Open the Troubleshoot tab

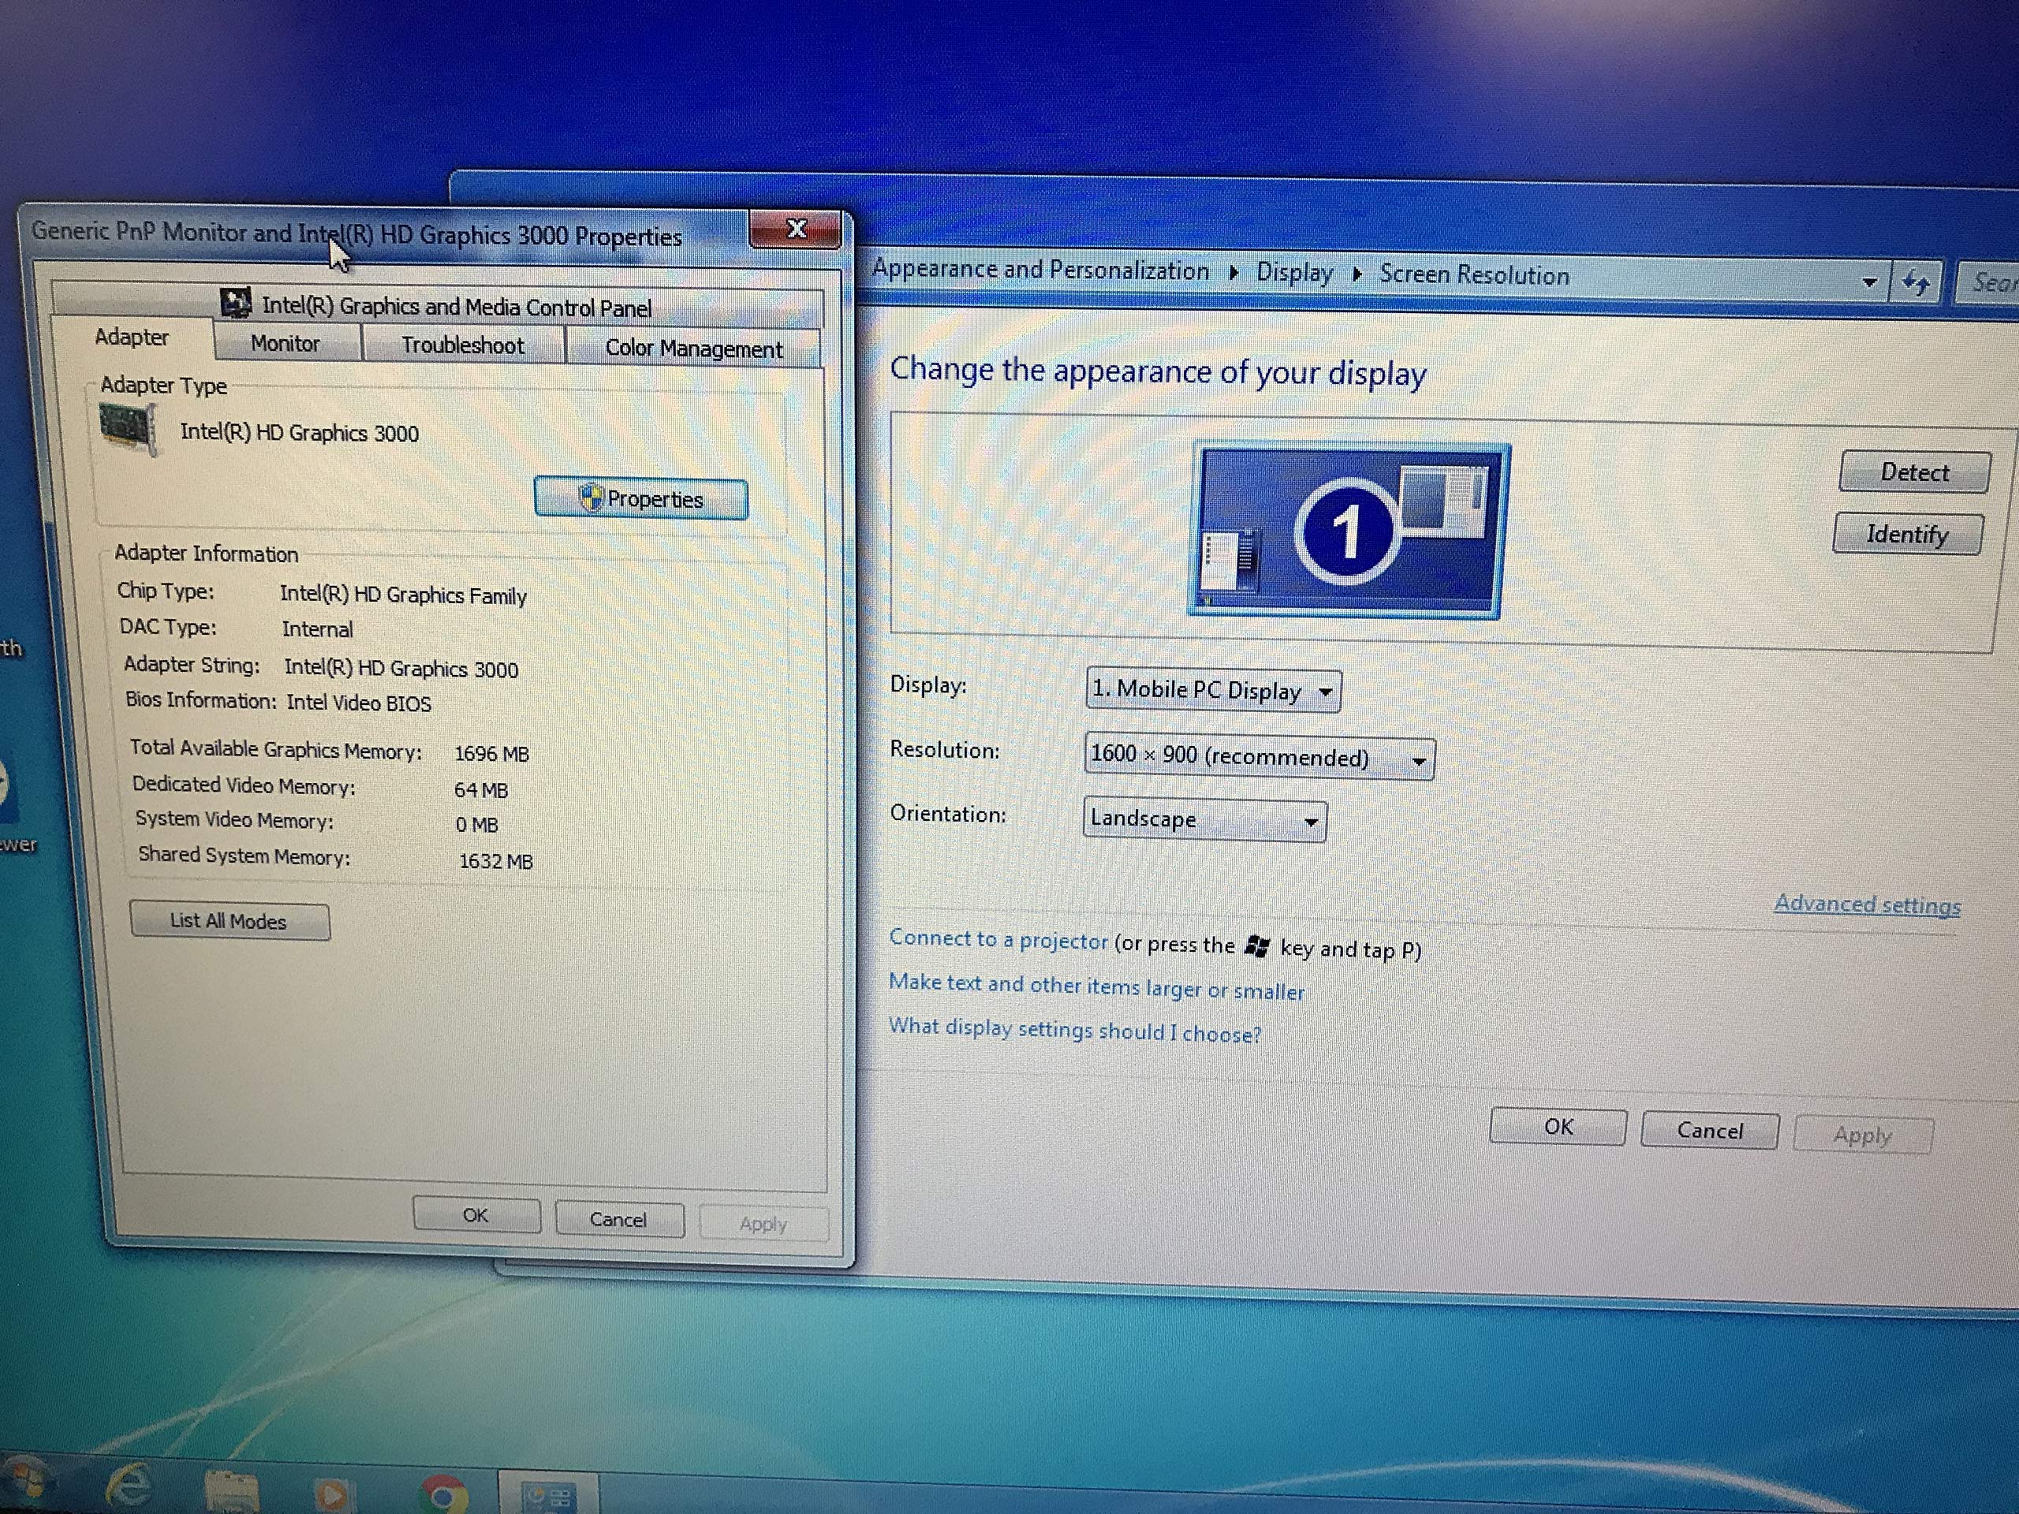(463, 345)
